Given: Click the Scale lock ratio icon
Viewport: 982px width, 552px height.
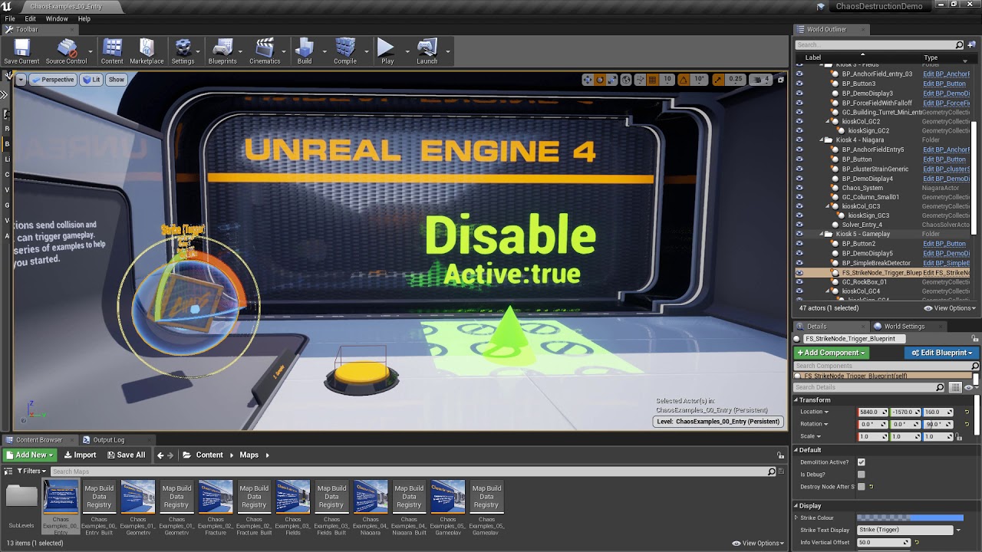Looking at the screenshot, I should 959,437.
